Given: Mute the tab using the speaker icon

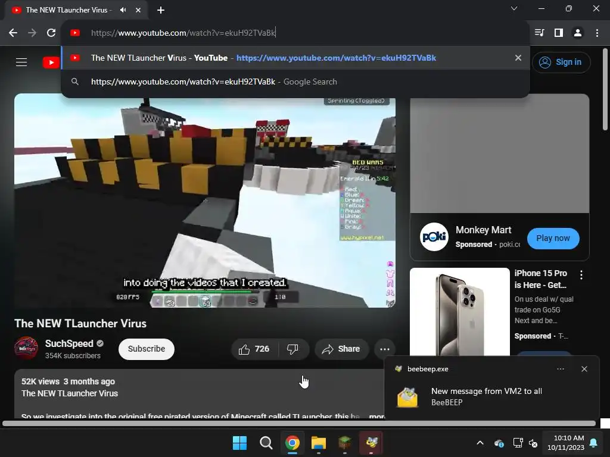Looking at the screenshot, I should (123, 10).
